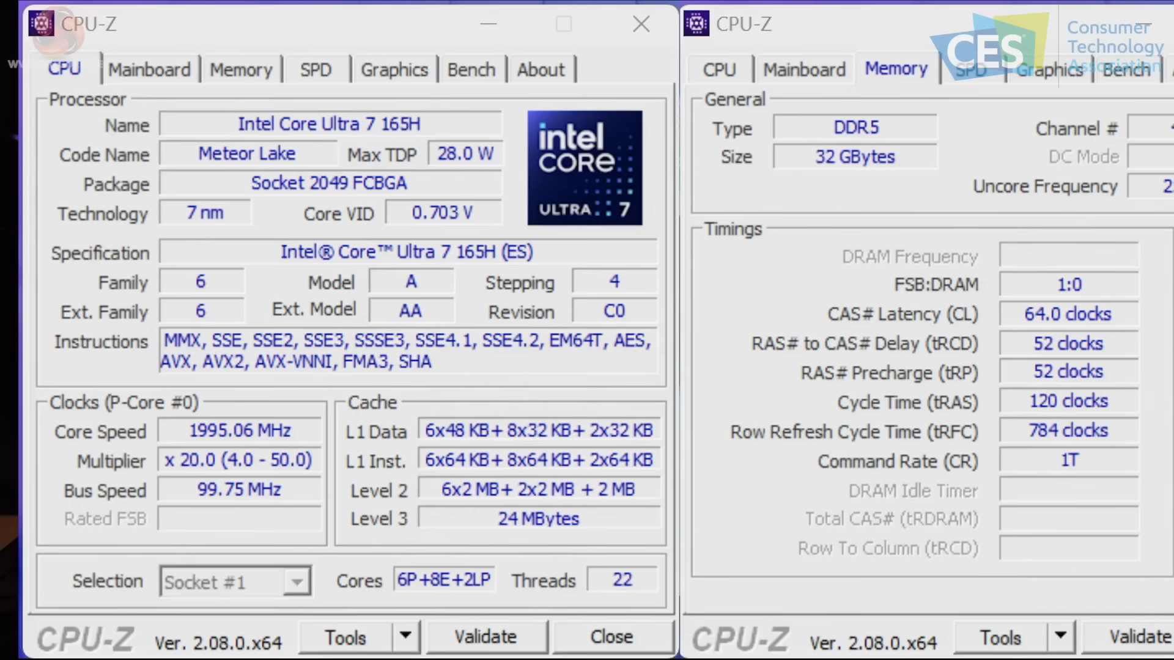Switch to the Mainboard tab in left window
The width and height of the screenshot is (1174, 660).
(150, 70)
